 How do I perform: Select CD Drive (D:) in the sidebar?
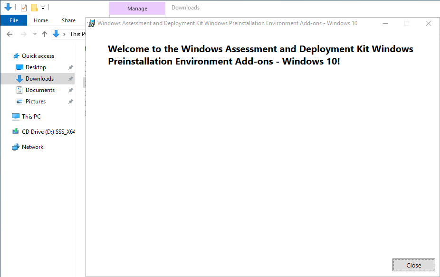click(48, 132)
